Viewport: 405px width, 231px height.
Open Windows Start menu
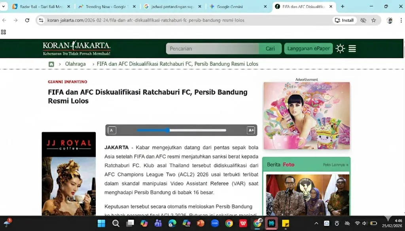101,223
